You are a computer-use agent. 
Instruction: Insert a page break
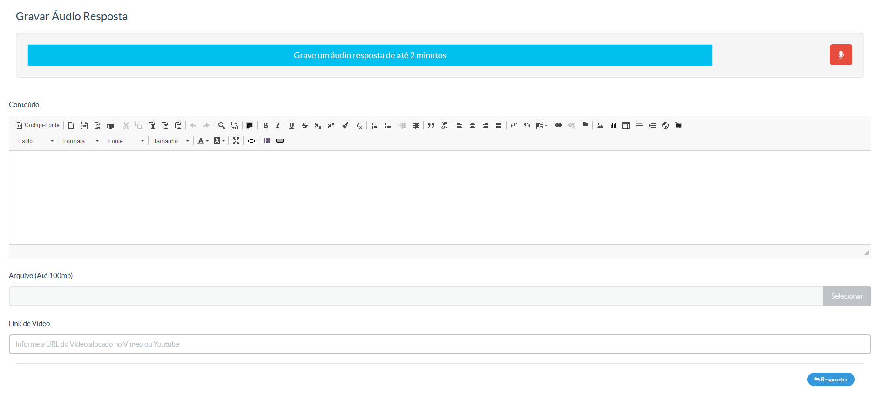[x=652, y=125]
